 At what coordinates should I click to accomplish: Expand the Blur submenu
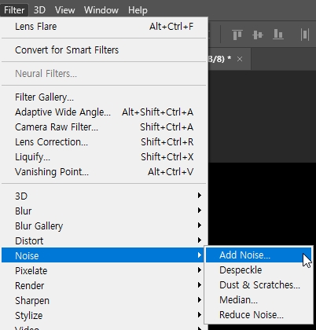tap(104, 211)
